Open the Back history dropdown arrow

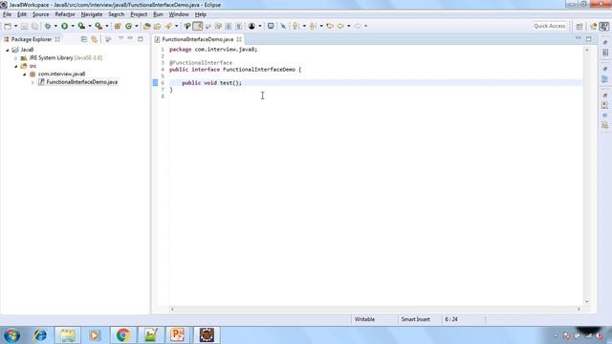coord(349,26)
